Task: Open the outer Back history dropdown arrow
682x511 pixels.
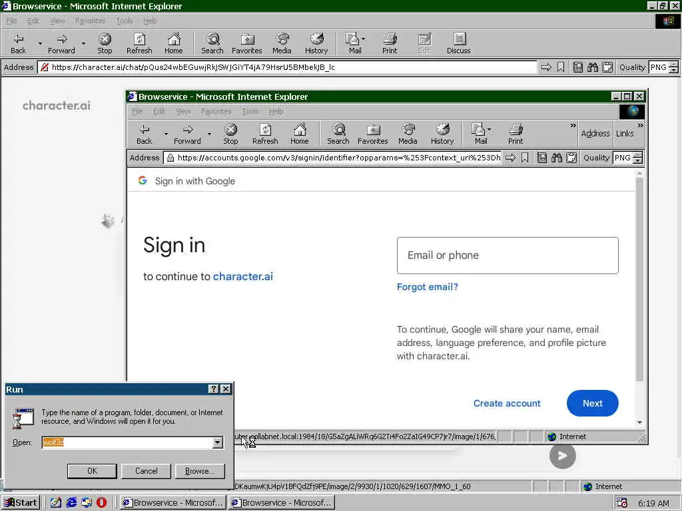Action: pyautogui.click(x=40, y=43)
